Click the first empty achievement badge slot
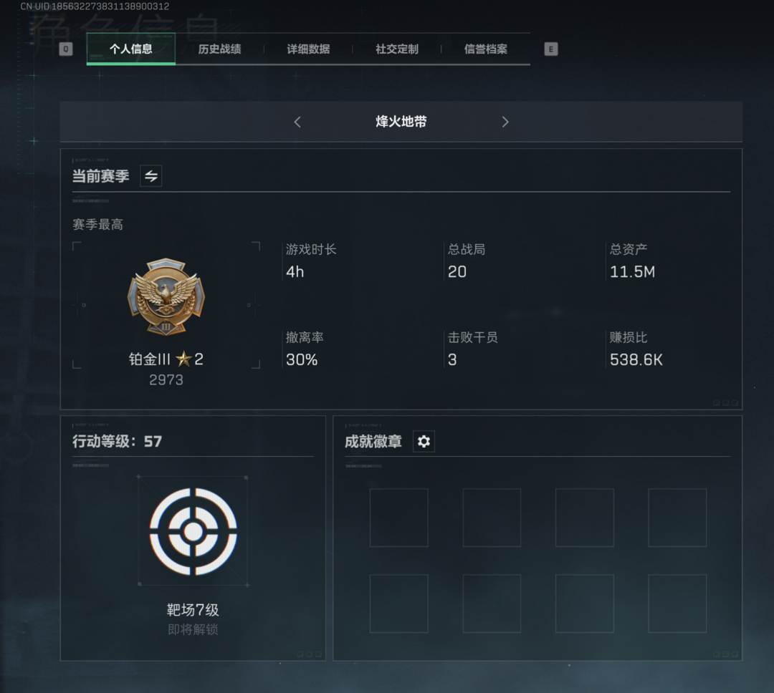The width and height of the screenshot is (774, 693). tap(399, 518)
